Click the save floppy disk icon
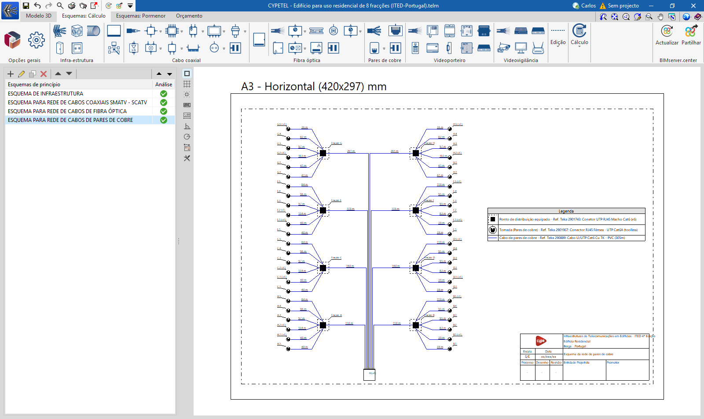This screenshot has height=419, width=704. (26, 6)
